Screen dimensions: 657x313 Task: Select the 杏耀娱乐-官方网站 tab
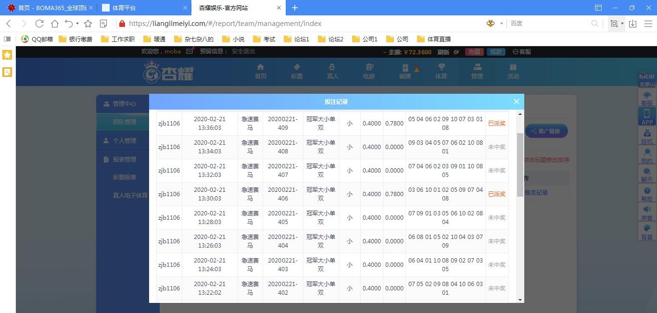[x=238, y=8]
